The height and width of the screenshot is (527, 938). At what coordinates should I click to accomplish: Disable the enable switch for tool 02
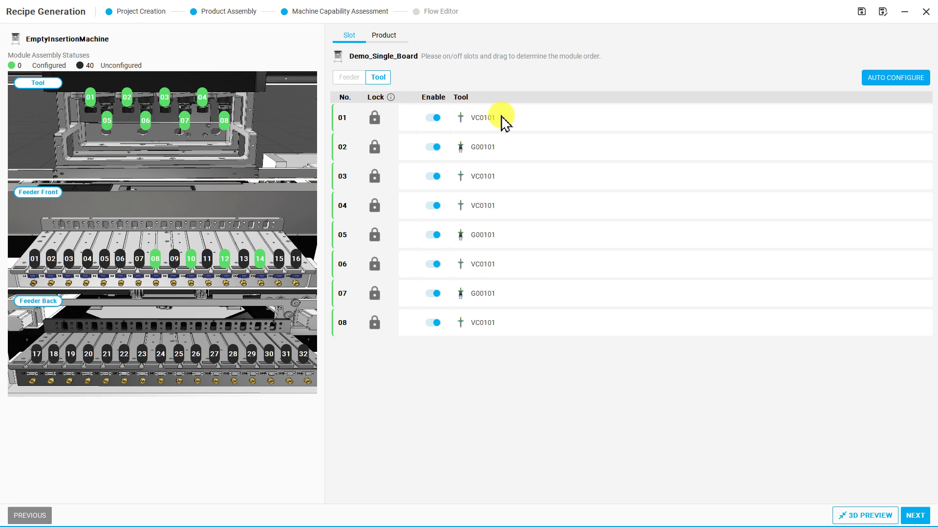pos(433,147)
